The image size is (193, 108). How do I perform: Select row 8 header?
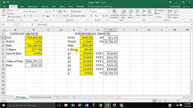point(3,61)
